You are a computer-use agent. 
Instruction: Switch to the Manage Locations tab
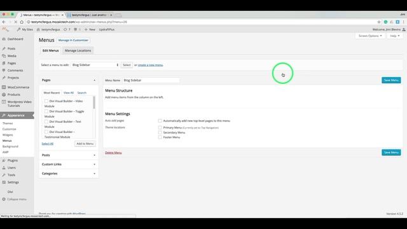[x=78, y=51]
